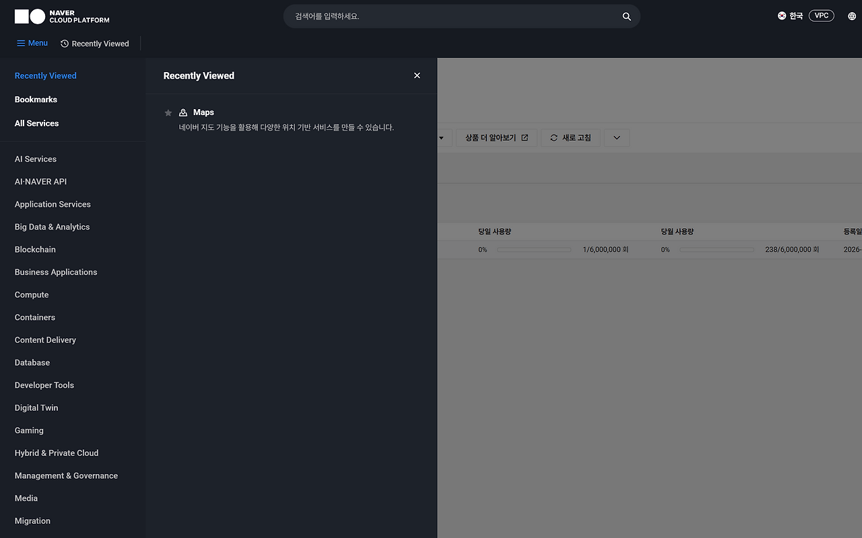862x538 pixels.
Task: Click the search magnifier icon
Action: (626, 16)
